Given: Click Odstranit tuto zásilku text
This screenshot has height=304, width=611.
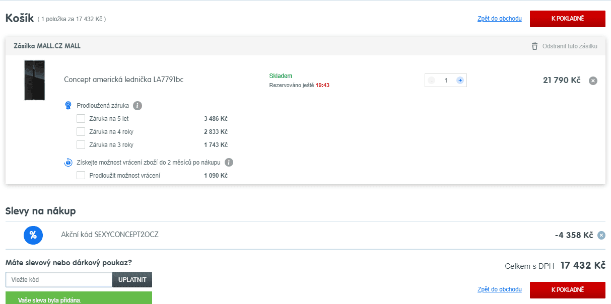Looking at the screenshot, I should pos(570,46).
